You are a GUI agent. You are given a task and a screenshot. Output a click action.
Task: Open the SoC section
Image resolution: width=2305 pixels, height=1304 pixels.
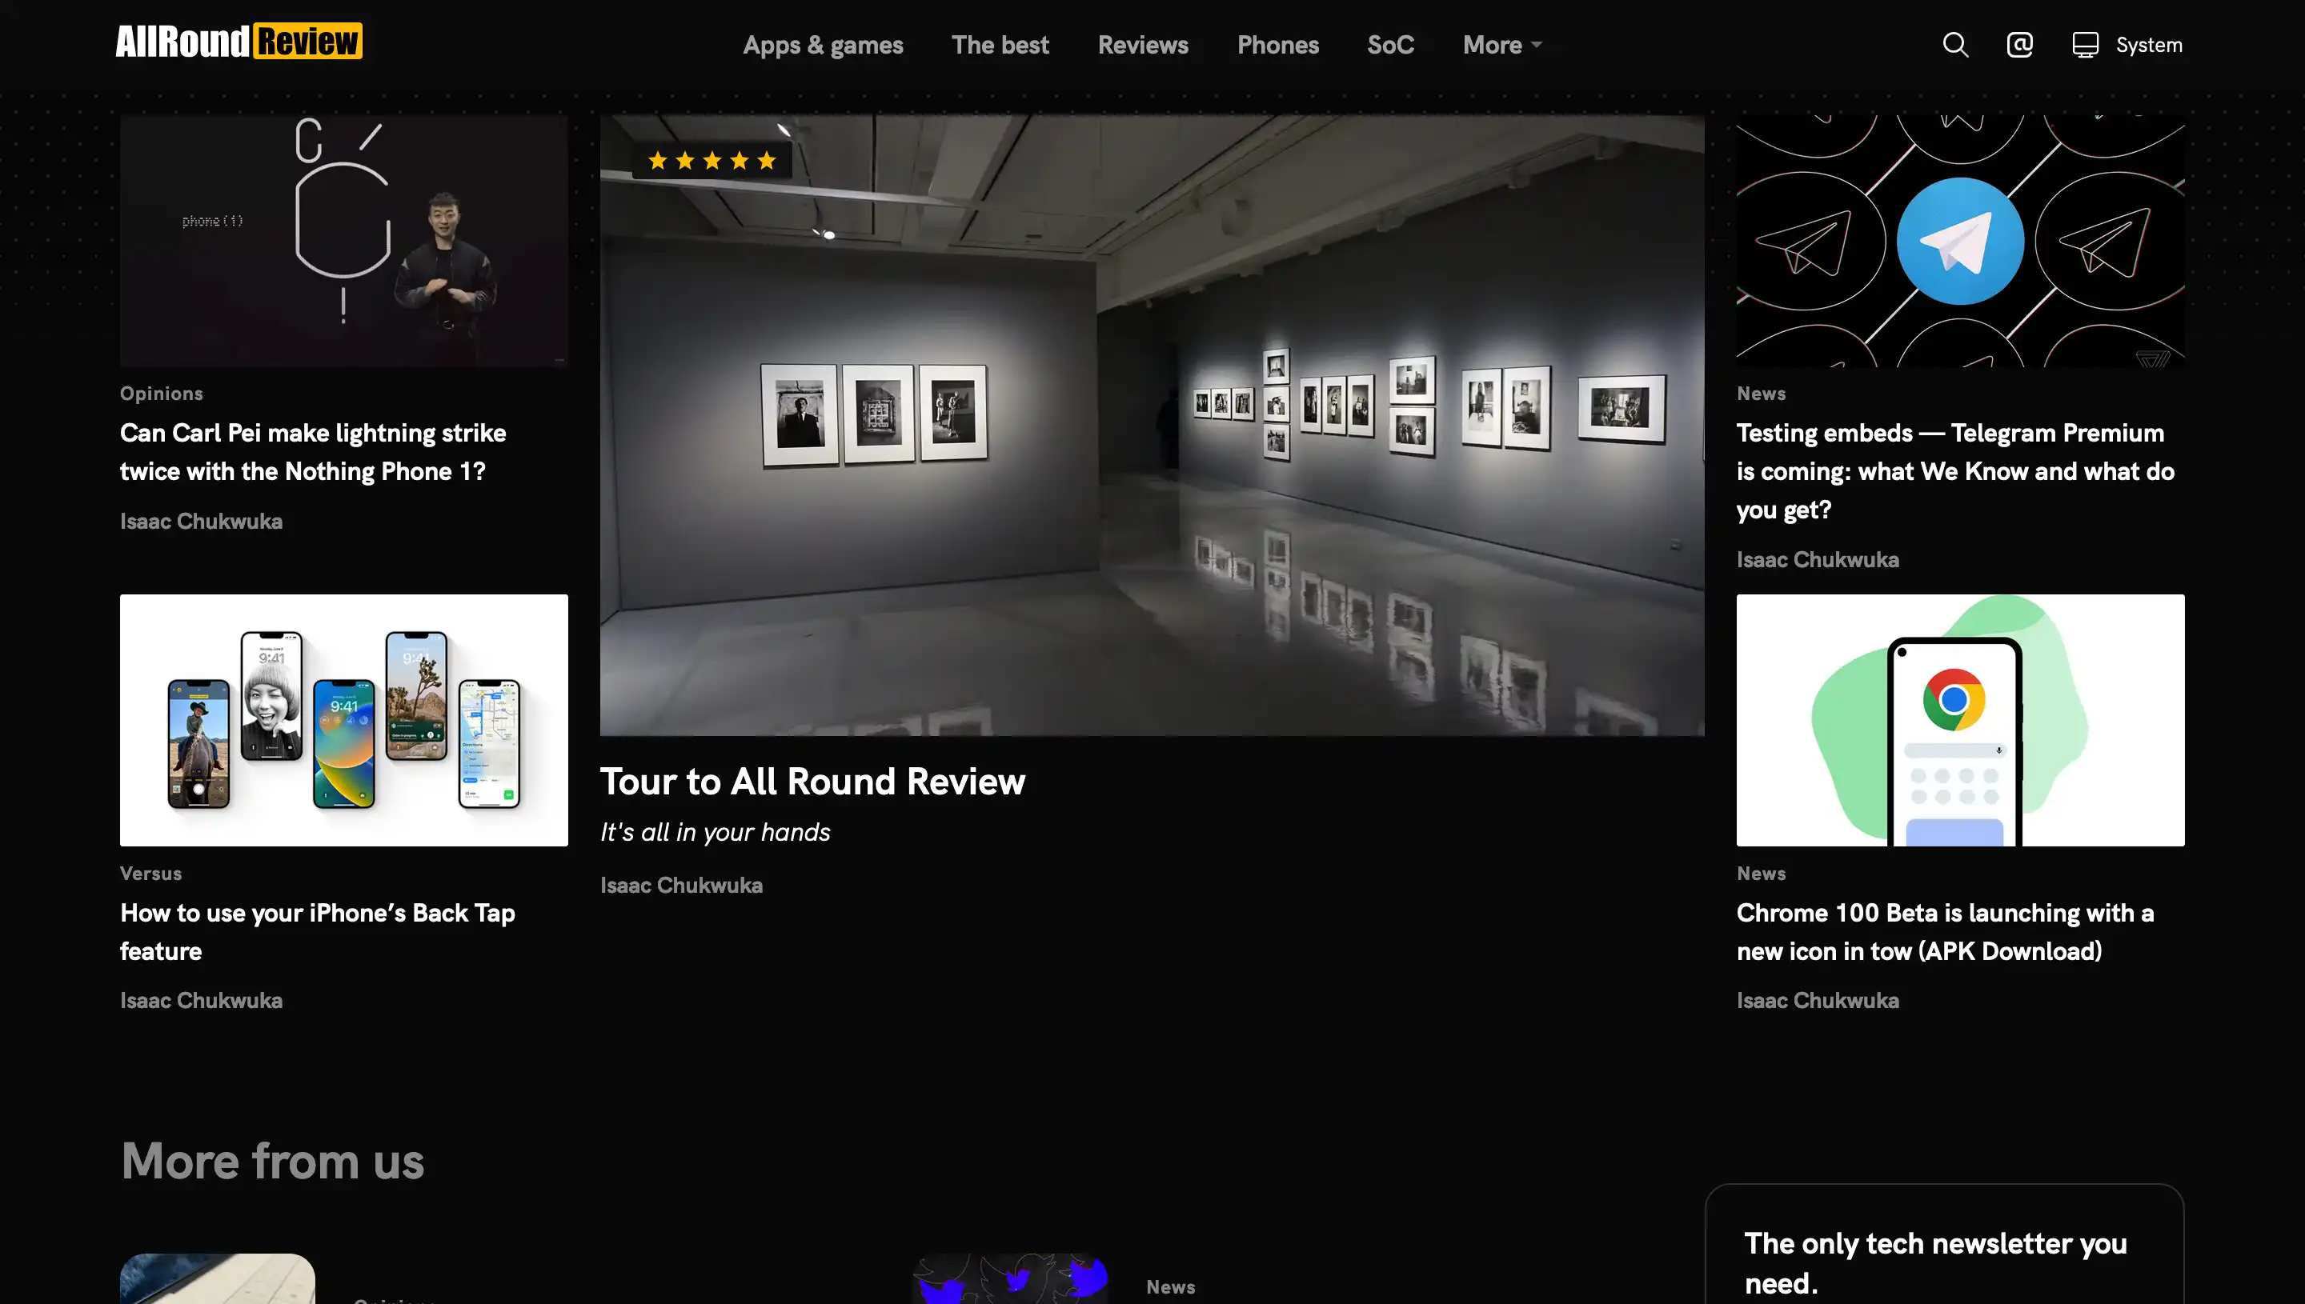(1389, 44)
